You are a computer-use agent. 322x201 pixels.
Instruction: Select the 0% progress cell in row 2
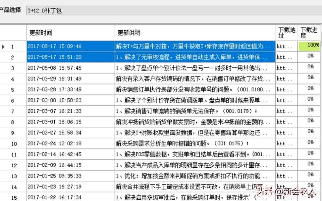click(x=309, y=57)
